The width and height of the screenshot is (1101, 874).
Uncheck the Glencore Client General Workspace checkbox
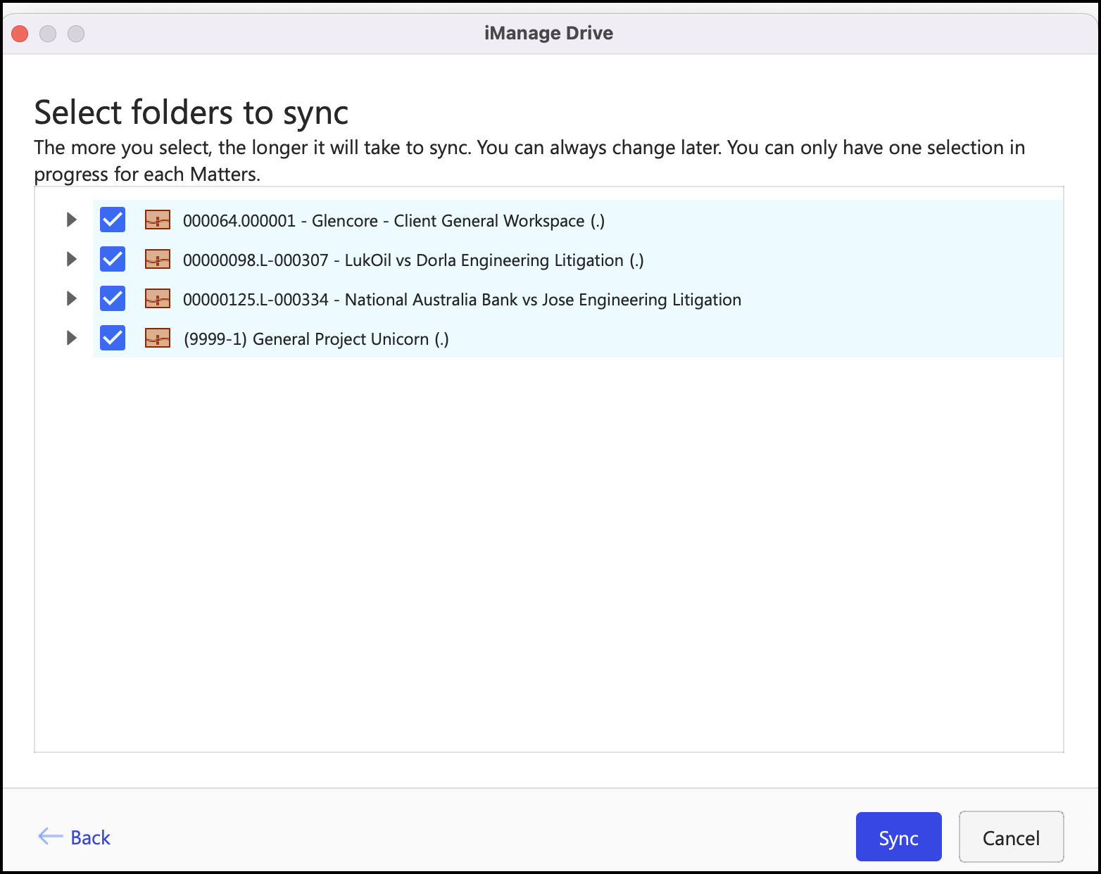tap(113, 220)
